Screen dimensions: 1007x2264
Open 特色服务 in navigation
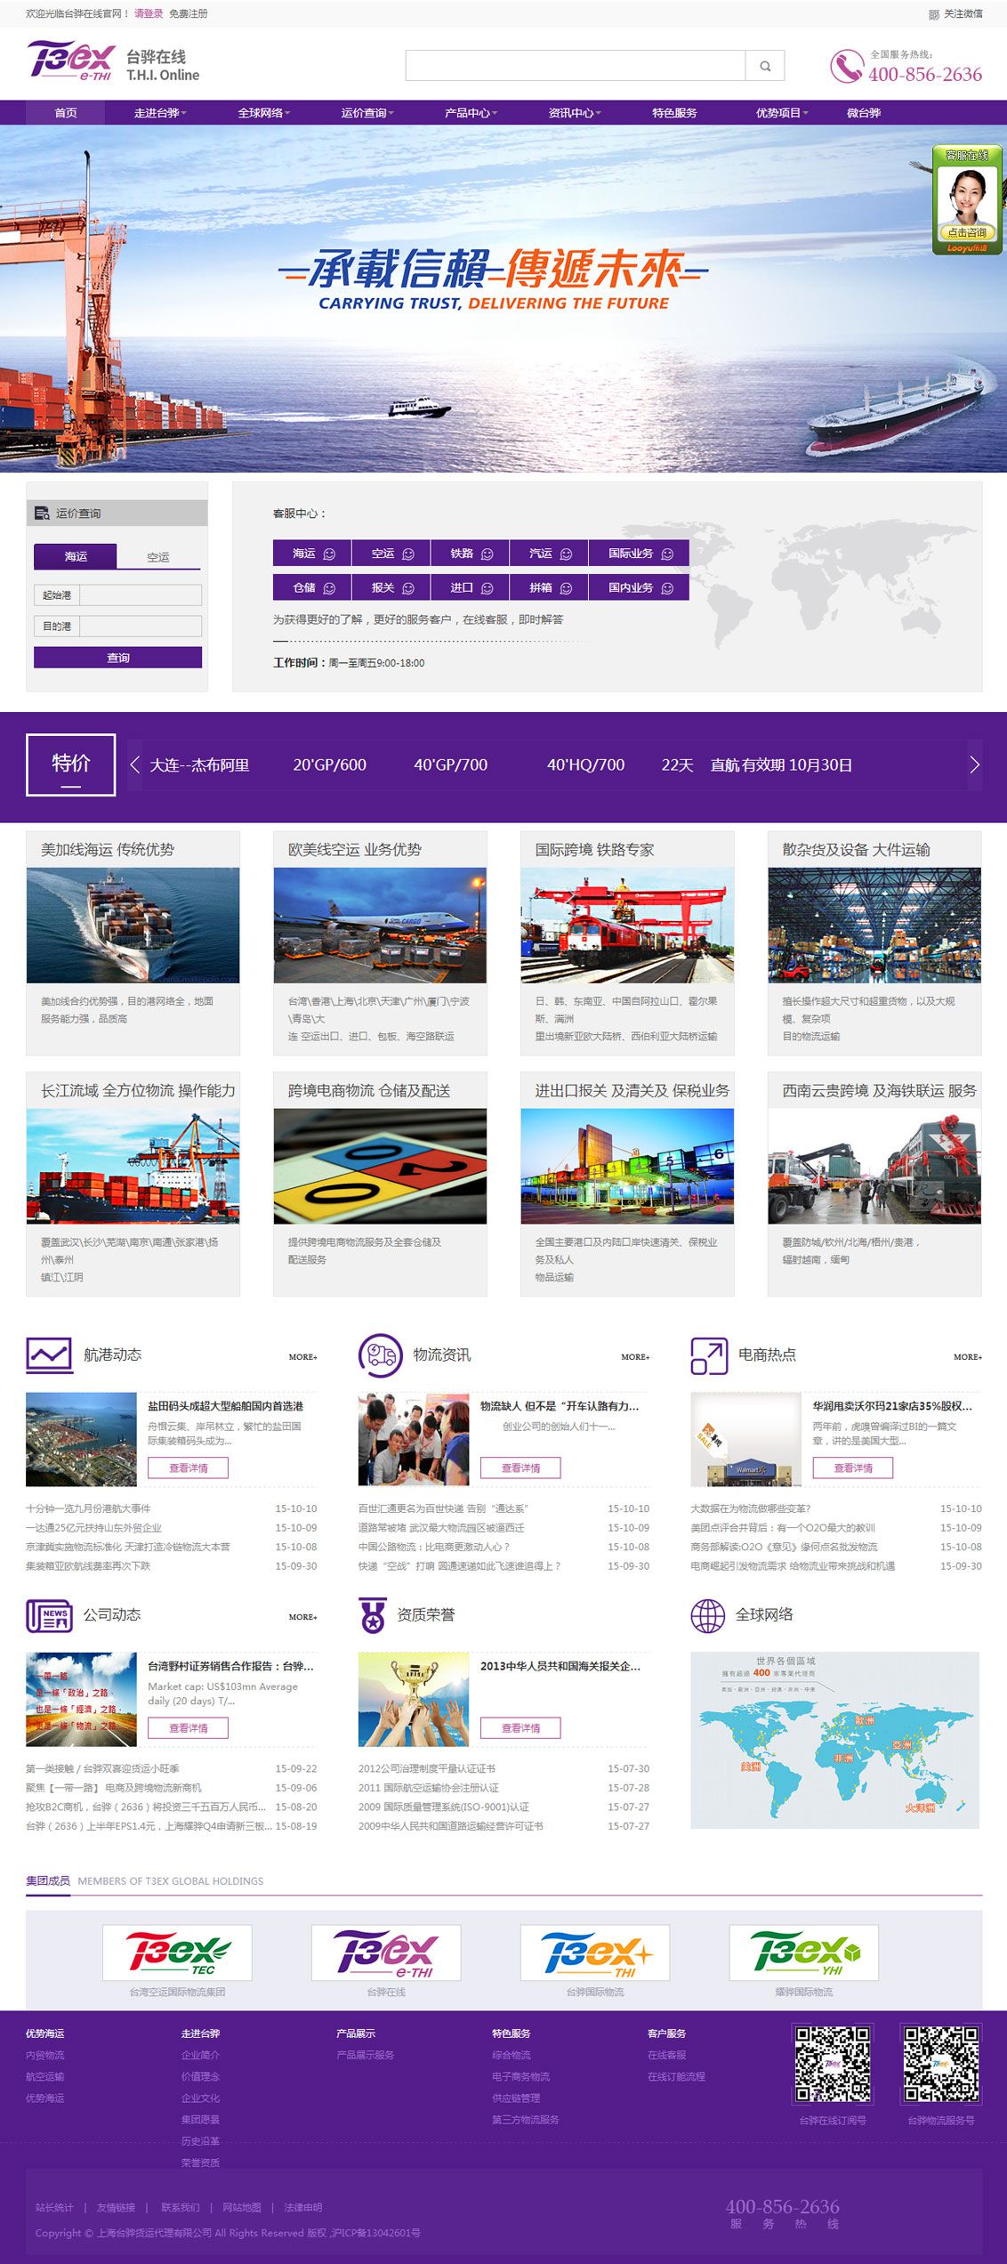[674, 113]
